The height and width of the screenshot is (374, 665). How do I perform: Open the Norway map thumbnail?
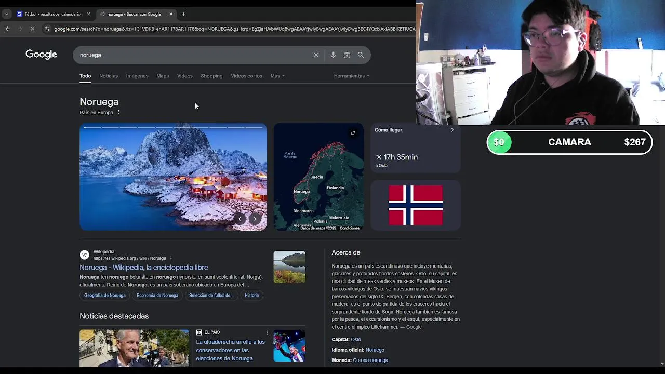[318, 177]
